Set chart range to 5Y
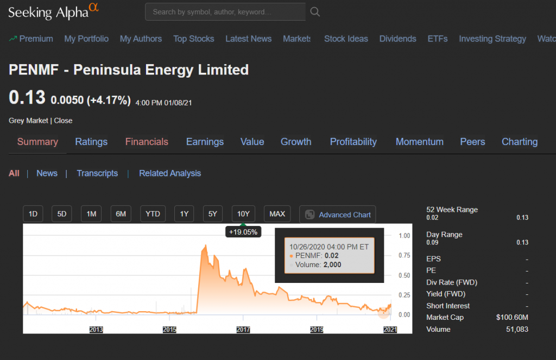Screen dimensions: 556x360 212,214
